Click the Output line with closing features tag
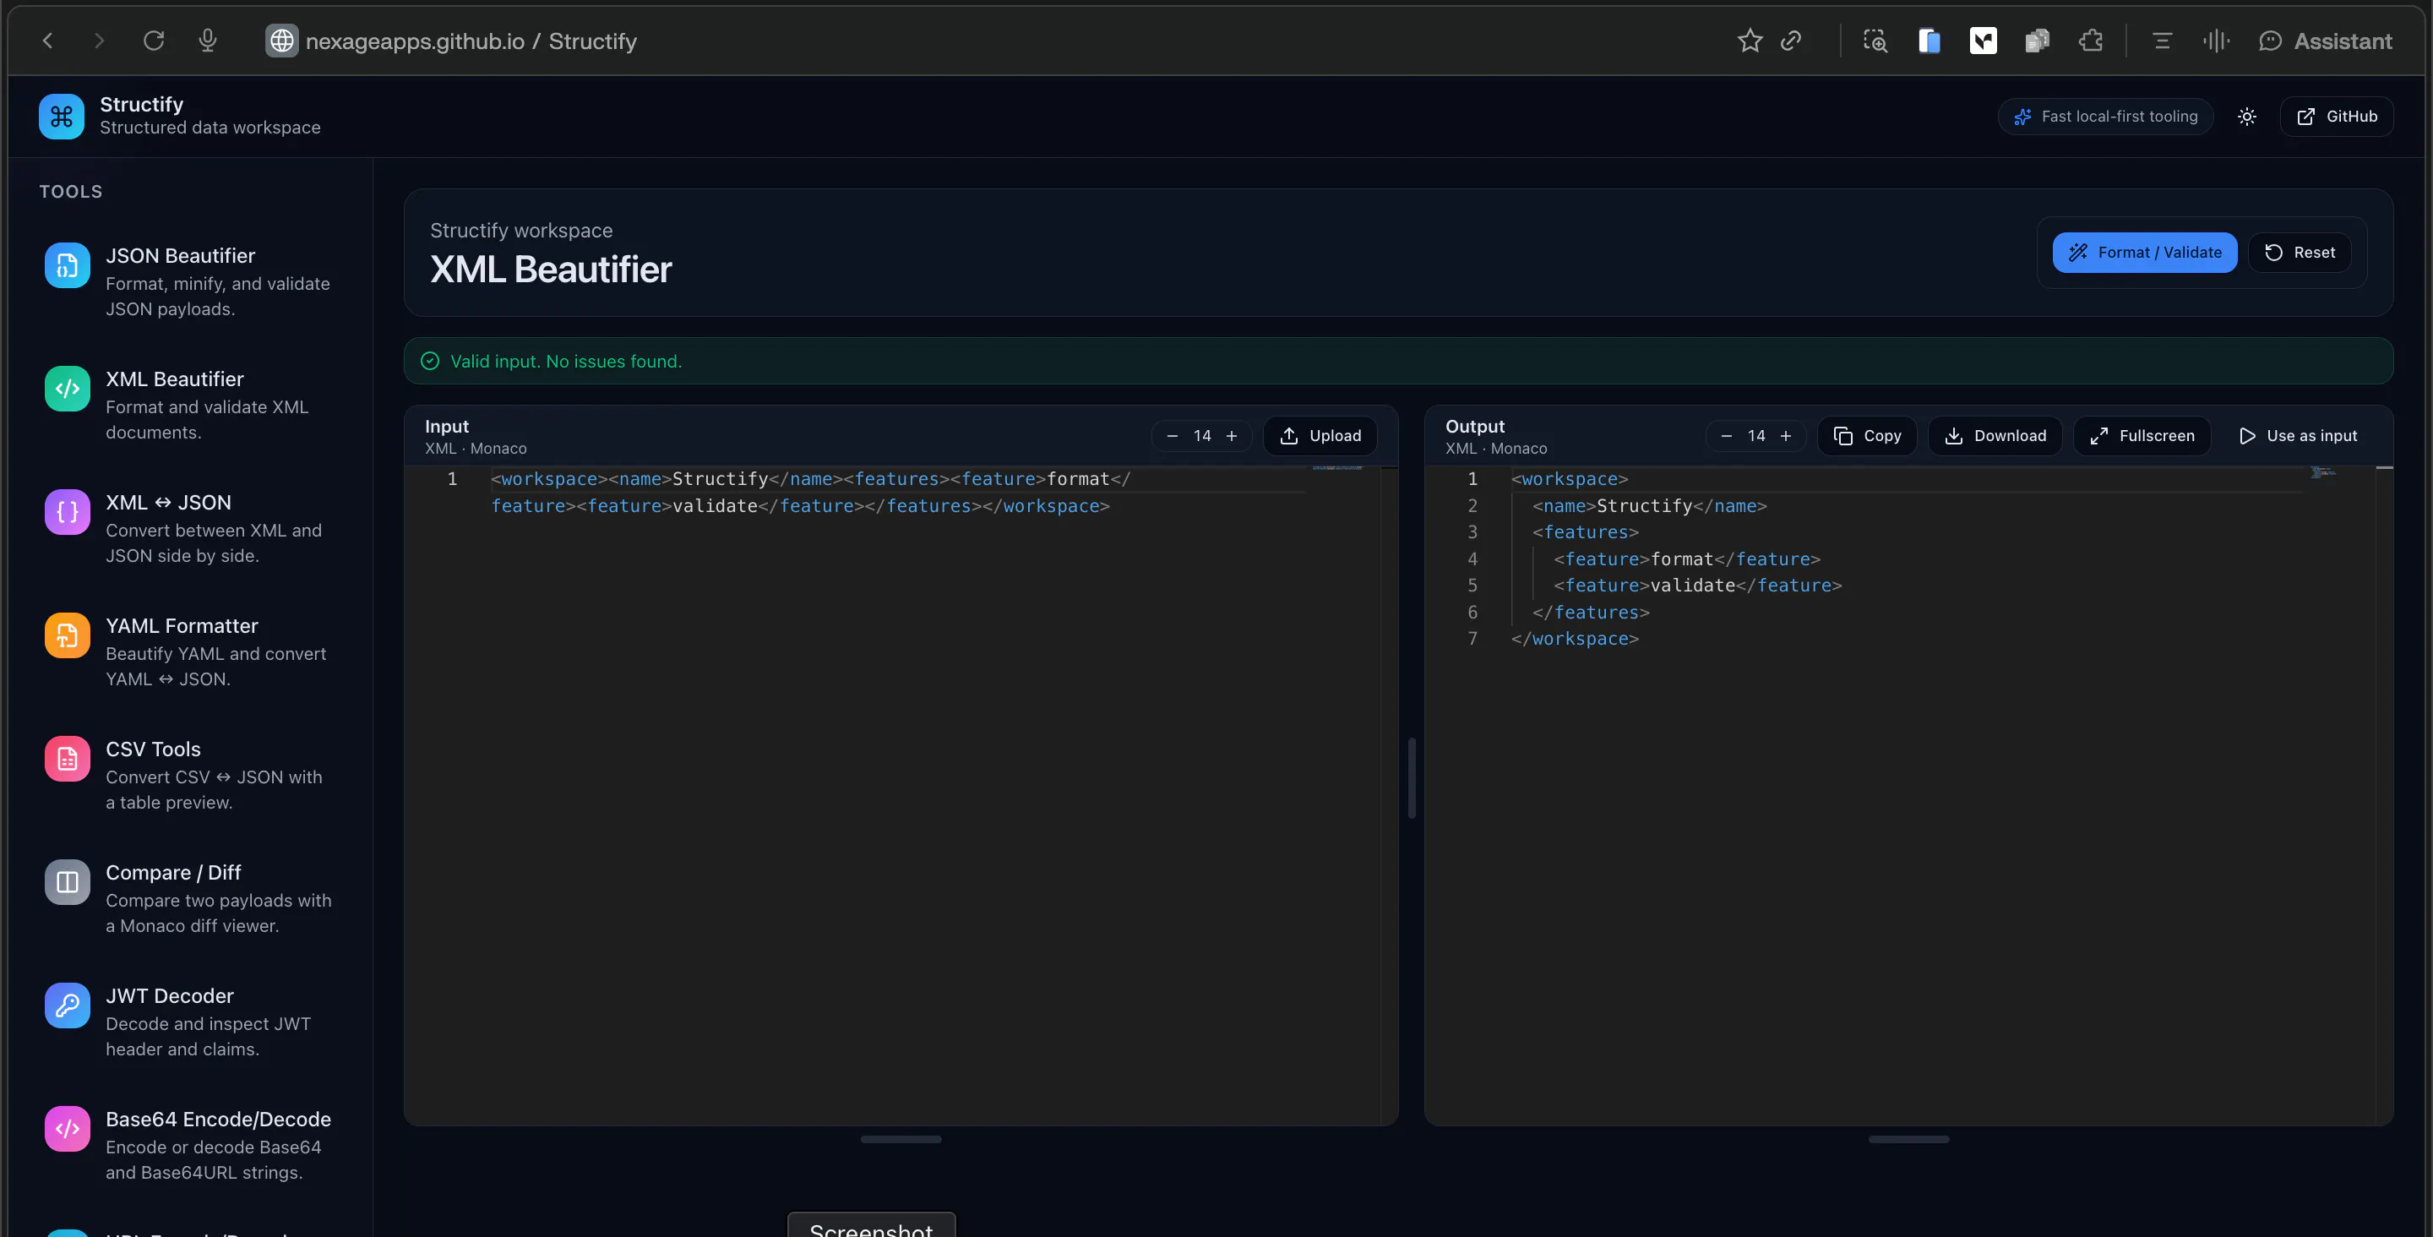Image resolution: width=2433 pixels, height=1237 pixels. pyautogui.click(x=1591, y=613)
